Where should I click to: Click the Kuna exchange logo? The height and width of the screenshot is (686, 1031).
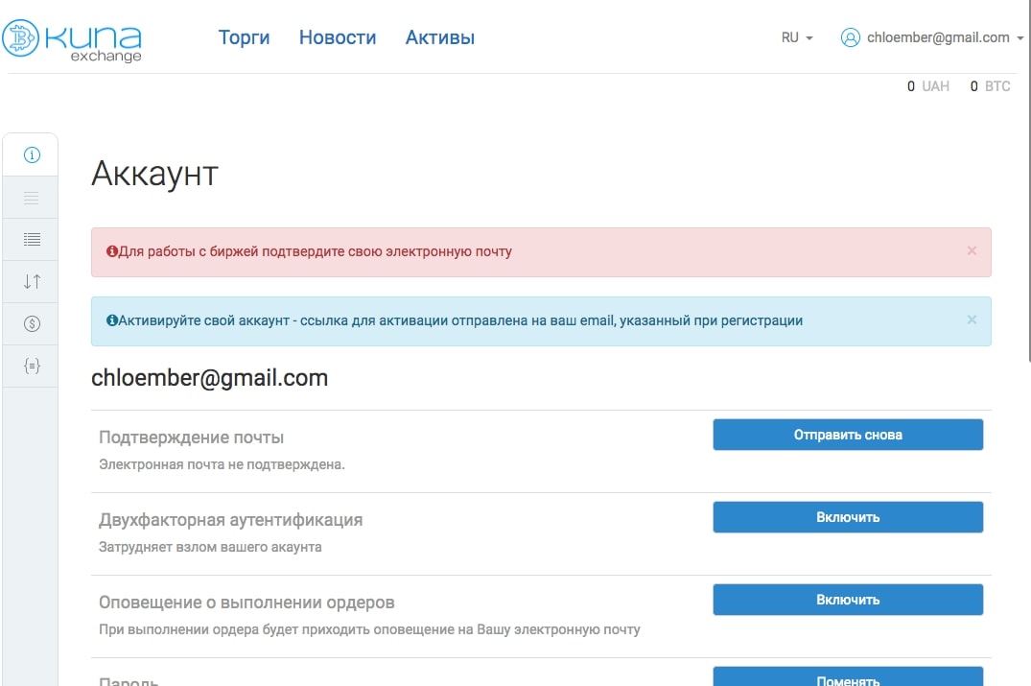coord(72,41)
